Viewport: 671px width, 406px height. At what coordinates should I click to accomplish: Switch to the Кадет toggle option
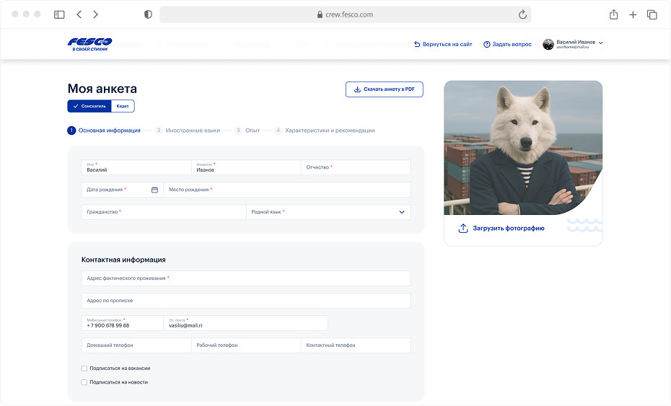123,106
